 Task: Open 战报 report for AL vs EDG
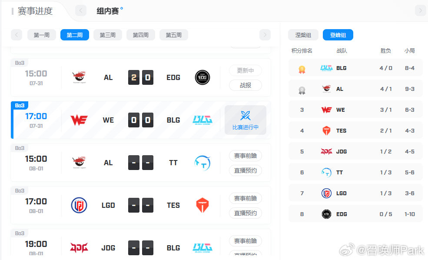pyautogui.click(x=246, y=85)
